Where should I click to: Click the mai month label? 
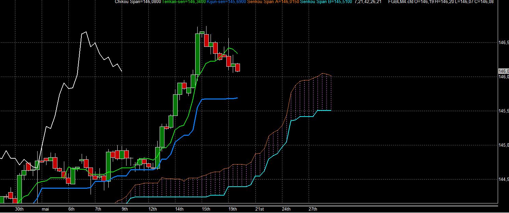coord(46,209)
